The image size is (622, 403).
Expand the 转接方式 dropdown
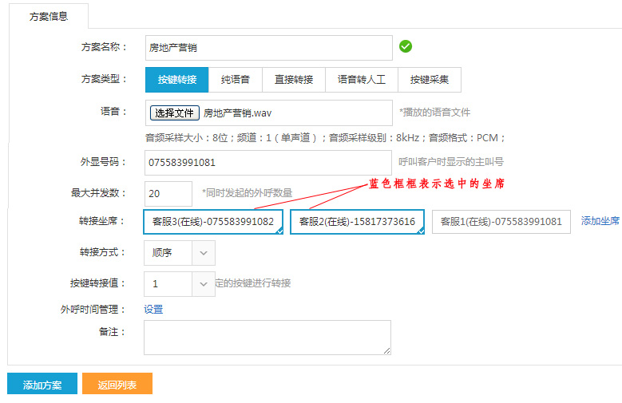click(180, 252)
